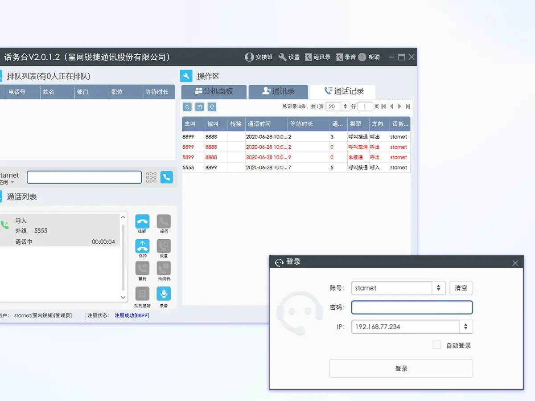
Task: Sort by 转接 column header
Action: [236, 124]
